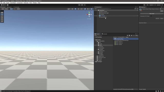
Task: Switch to the Animator tab
Action: click(16, 7)
